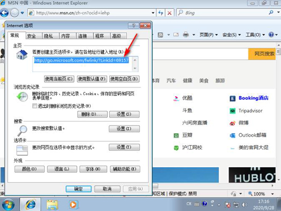This screenshot has height=211, width=281.
Task: Click the browser Back arrow button
Action: tap(4, 13)
